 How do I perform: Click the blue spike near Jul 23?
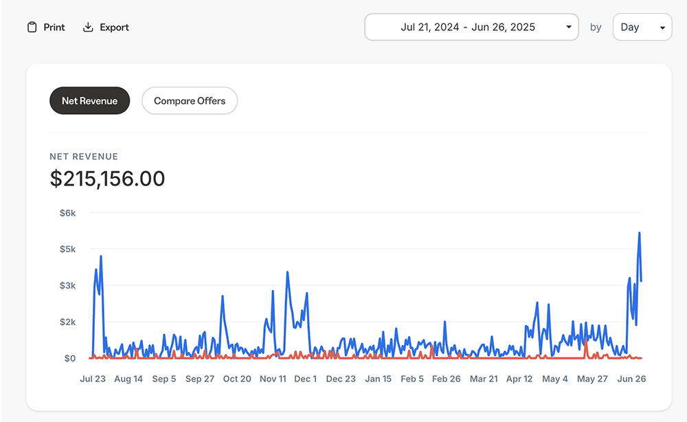pos(101,257)
